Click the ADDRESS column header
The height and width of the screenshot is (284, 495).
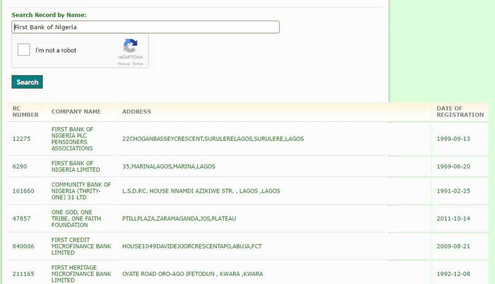pyautogui.click(x=137, y=112)
